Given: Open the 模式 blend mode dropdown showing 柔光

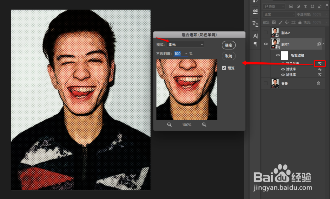Looking at the screenshot, I should pos(185,44).
